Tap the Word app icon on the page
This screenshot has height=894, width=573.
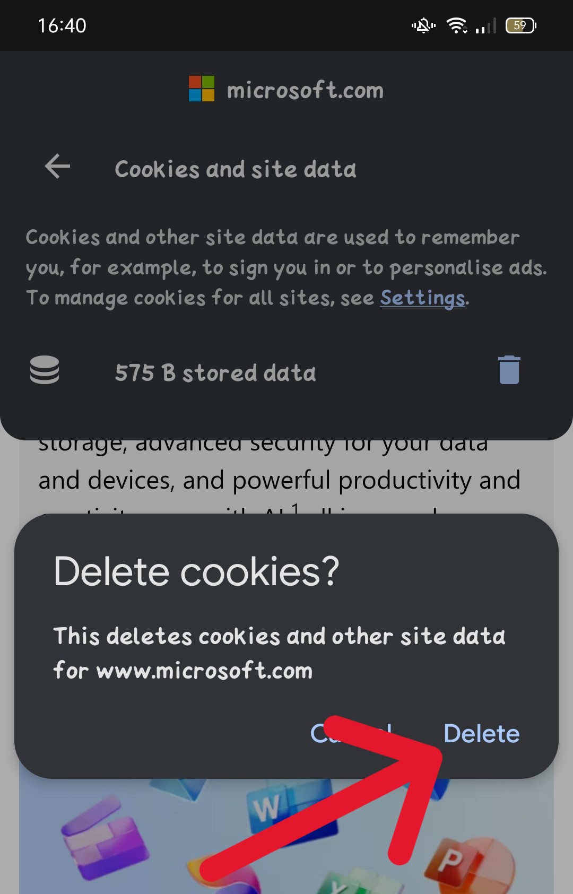(x=268, y=809)
